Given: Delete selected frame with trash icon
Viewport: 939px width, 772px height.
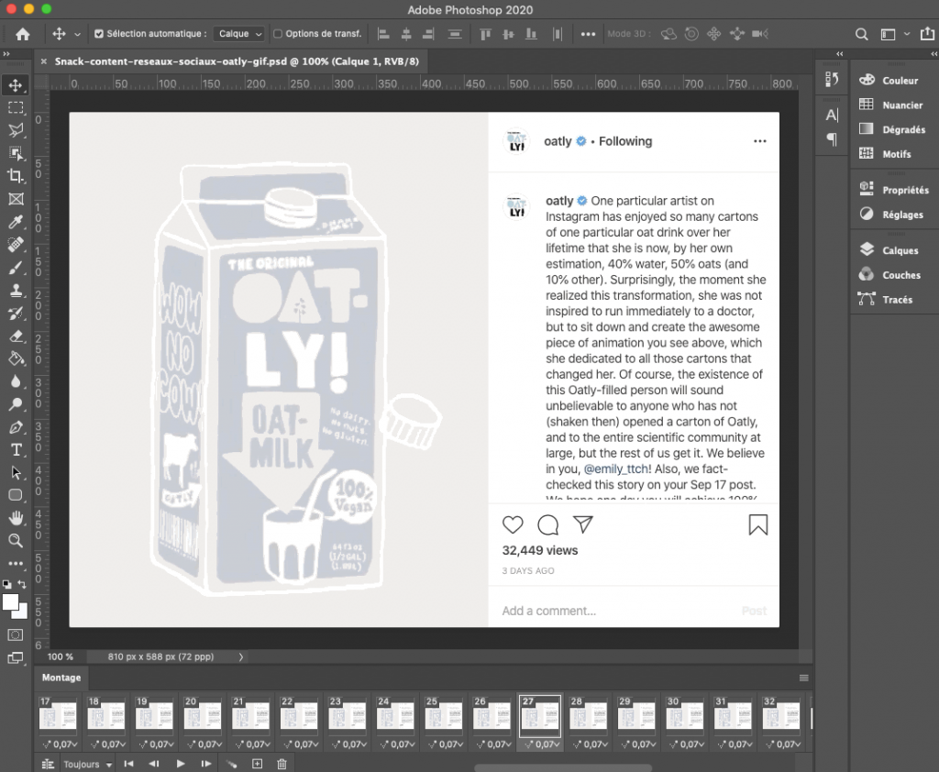Looking at the screenshot, I should pyautogui.click(x=282, y=764).
